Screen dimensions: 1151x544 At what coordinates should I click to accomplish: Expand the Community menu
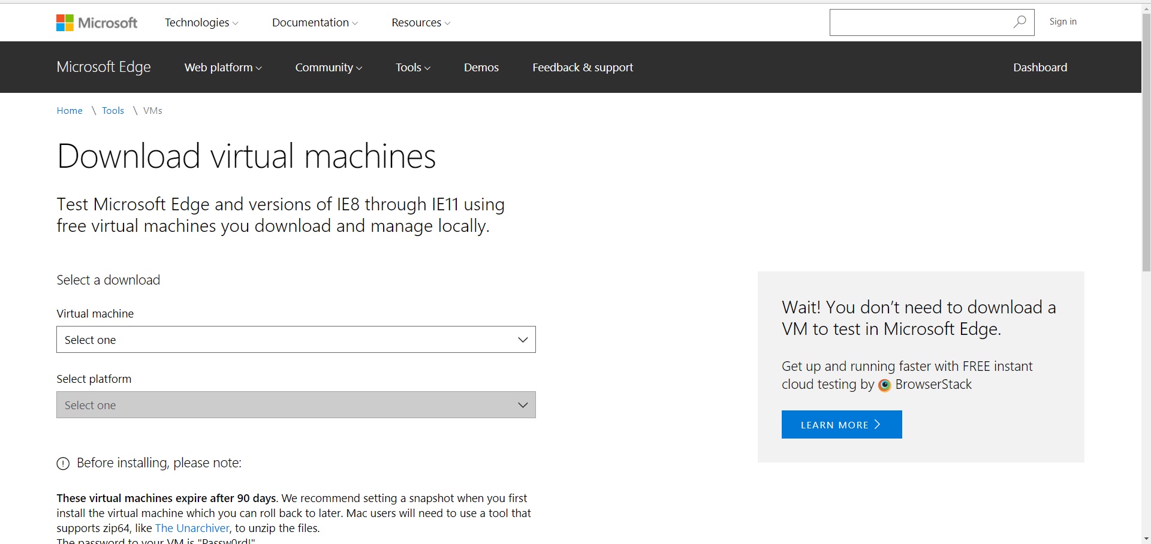[x=329, y=68]
